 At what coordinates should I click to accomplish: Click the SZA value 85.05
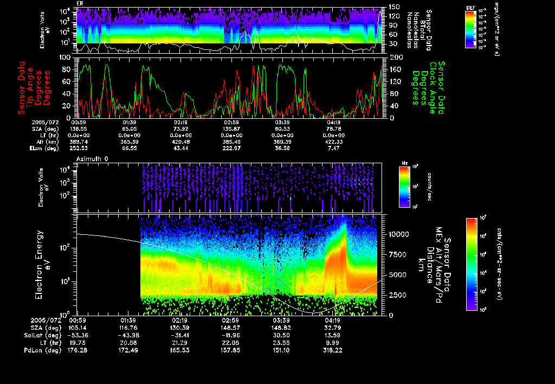(x=129, y=129)
